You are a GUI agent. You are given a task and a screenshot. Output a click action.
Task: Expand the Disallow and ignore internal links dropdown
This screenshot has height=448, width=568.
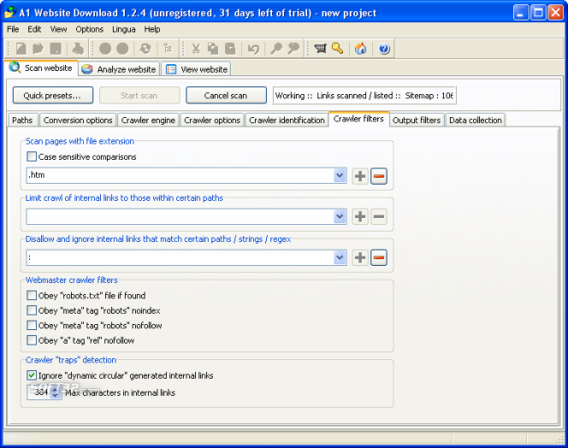(x=340, y=257)
